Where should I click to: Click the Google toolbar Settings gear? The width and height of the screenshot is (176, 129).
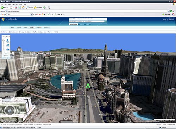tap(166, 14)
